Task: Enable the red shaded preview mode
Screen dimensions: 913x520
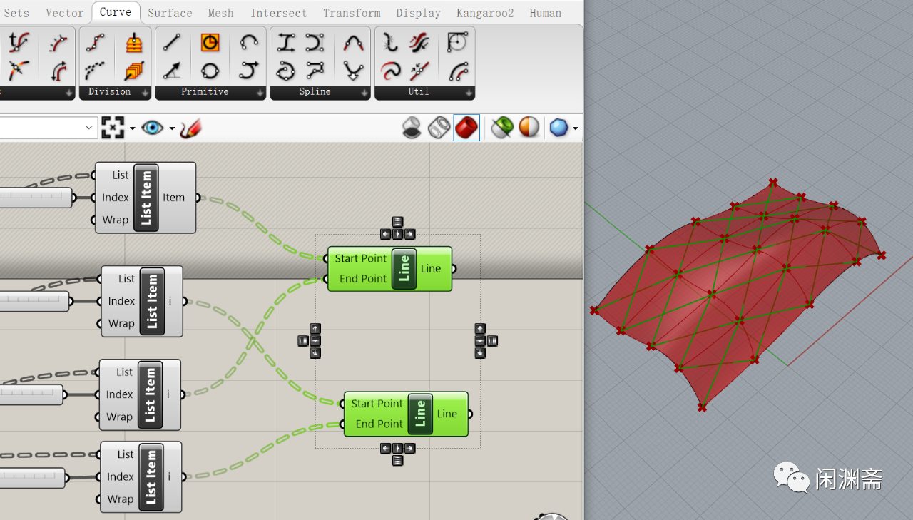Action: (466, 128)
